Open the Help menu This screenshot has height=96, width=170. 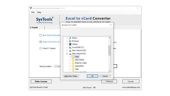coord(39,12)
